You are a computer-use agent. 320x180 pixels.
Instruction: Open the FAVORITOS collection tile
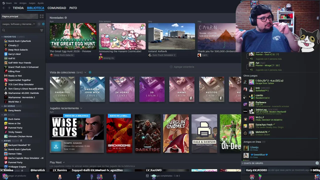point(62,89)
